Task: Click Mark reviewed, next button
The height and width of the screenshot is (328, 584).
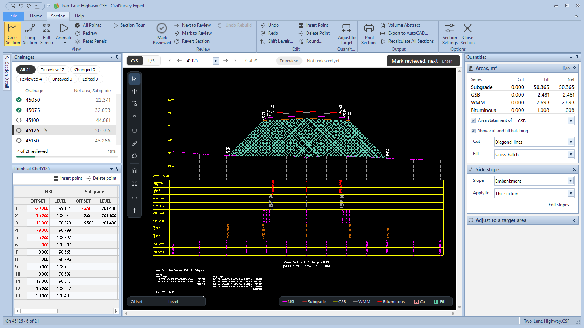Action: [421, 61]
